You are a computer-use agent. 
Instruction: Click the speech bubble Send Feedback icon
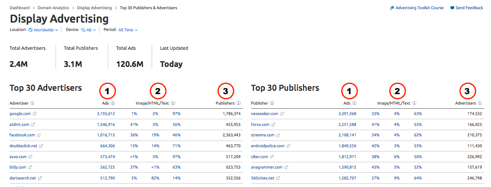[x=452, y=8]
